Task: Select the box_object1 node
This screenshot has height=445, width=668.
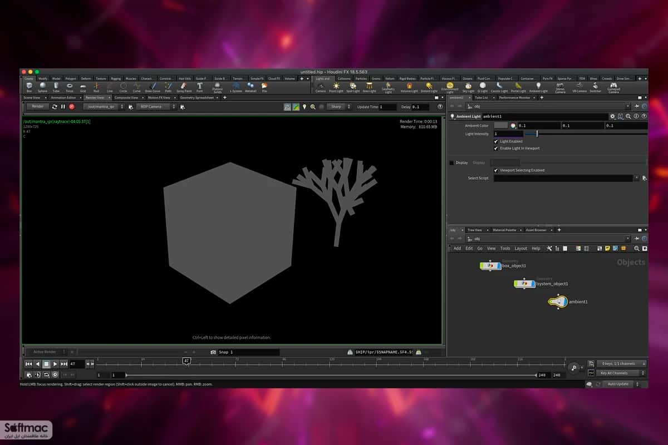Action: (x=490, y=266)
